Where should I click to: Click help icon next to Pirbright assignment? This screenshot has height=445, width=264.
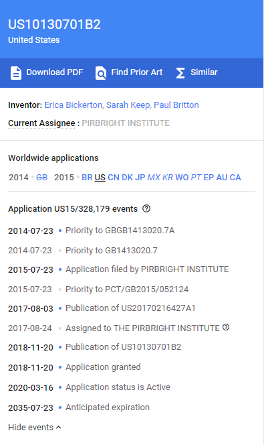(x=226, y=327)
